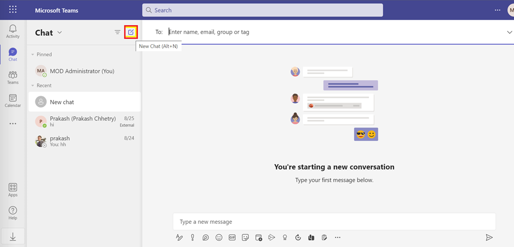The width and height of the screenshot is (514, 247).
Task: Send the message
Action: [x=489, y=238]
